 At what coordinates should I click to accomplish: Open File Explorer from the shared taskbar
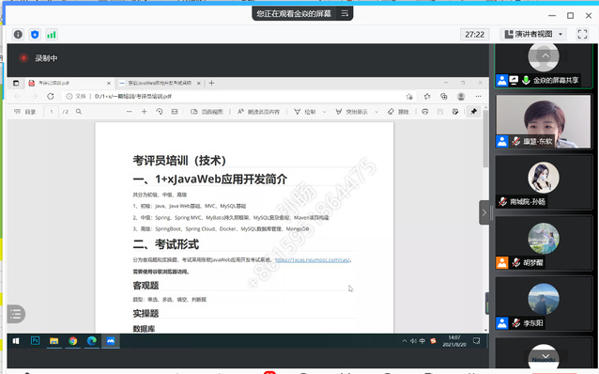pyautogui.click(x=54, y=341)
